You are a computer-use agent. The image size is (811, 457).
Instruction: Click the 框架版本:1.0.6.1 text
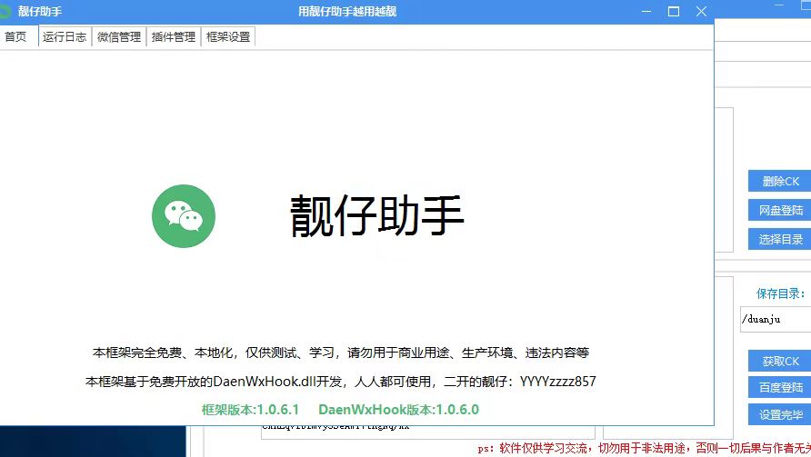tap(250, 410)
